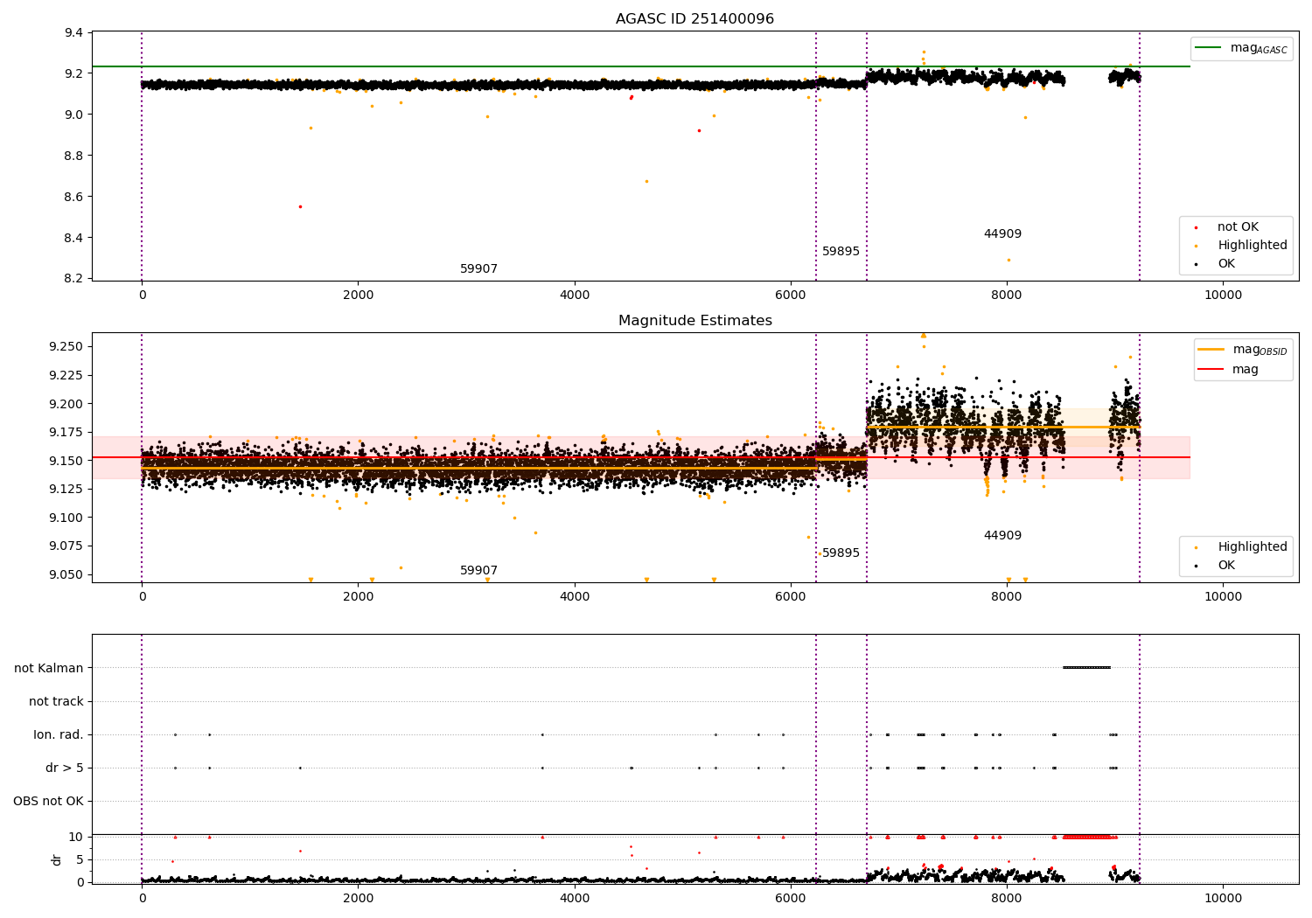1312x918 pixels.
Task: Click the rotated 'dr' y-axis label
Action: point(57,859)
